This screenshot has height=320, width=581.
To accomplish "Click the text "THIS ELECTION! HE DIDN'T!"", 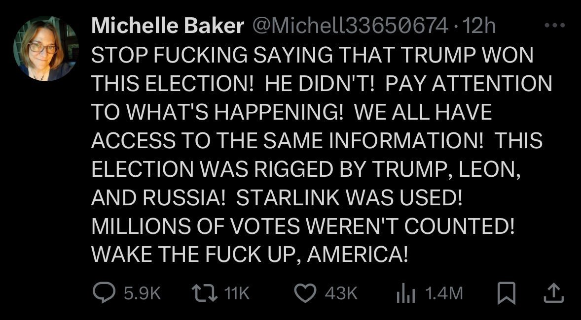I will point(235,84).
